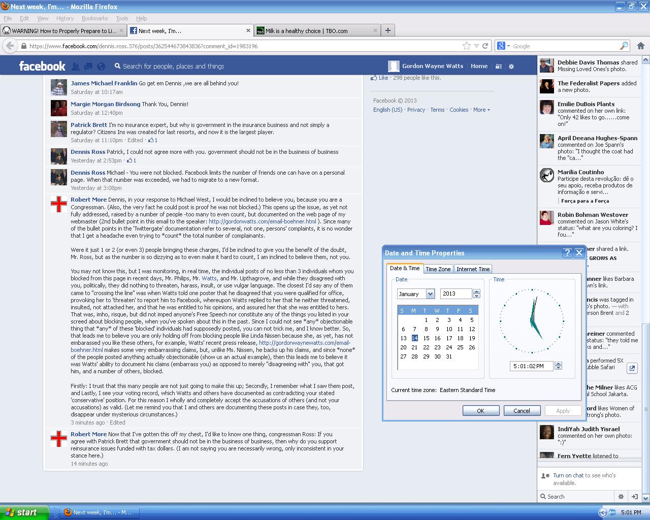The width and height of the screenshot is (650, 520).
Task: Close the 'Milk is a healthy choice' tab
Action: pos(376,30)
